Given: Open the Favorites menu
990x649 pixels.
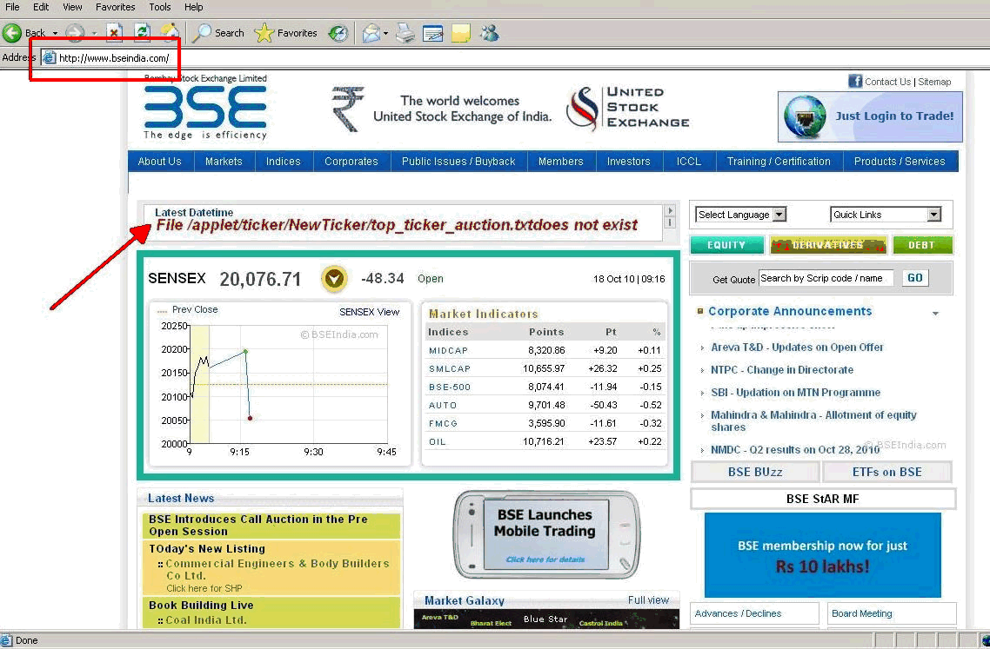Looking at the screenshot, I should (x=116, y=7).
